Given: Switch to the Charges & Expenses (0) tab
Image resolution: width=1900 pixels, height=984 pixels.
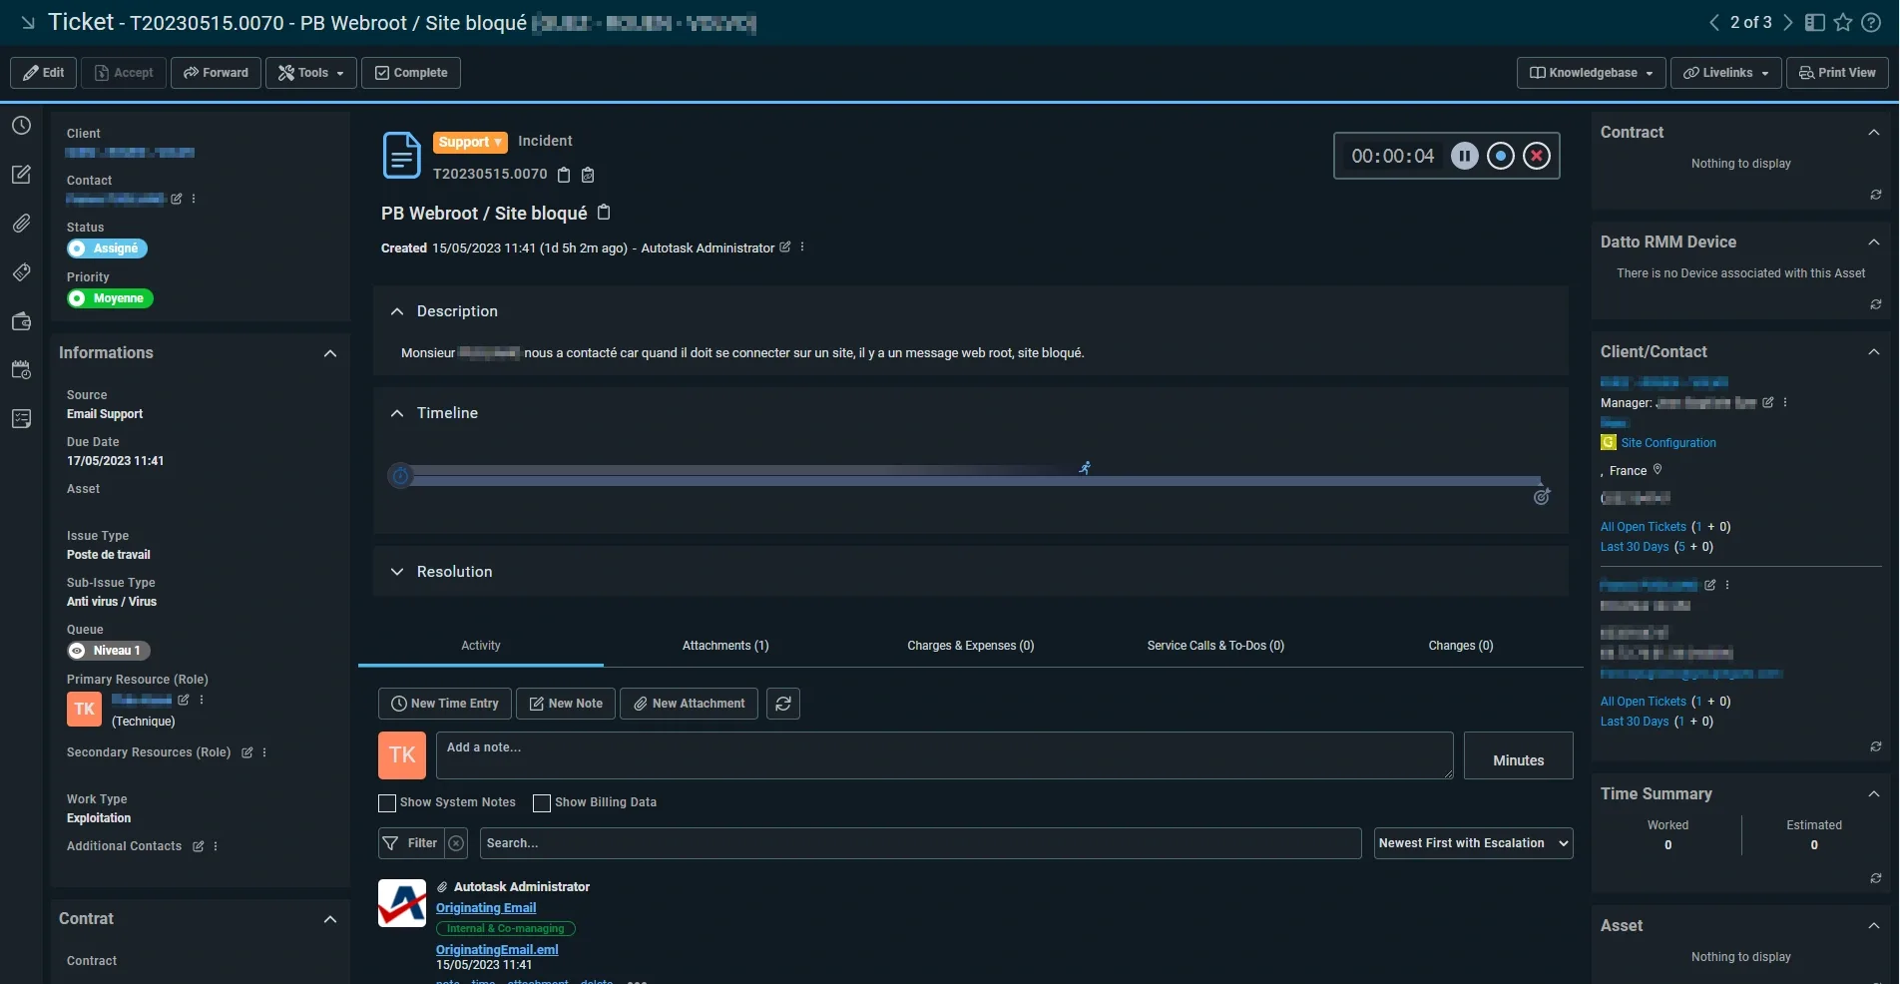Looking at the screenshot, I should pos(971,646).
